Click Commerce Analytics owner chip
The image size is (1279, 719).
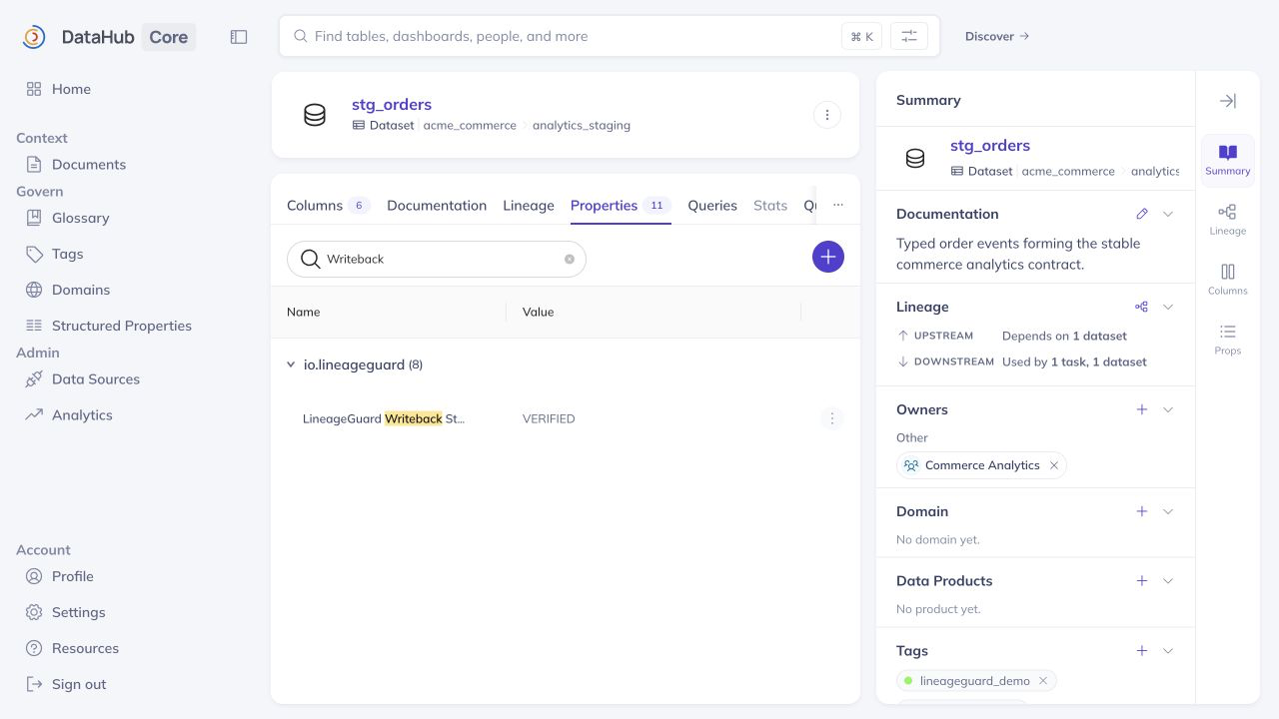(x=981, y=465)
